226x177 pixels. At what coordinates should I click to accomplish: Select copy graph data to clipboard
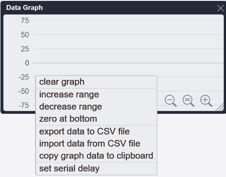pos(96,156)
